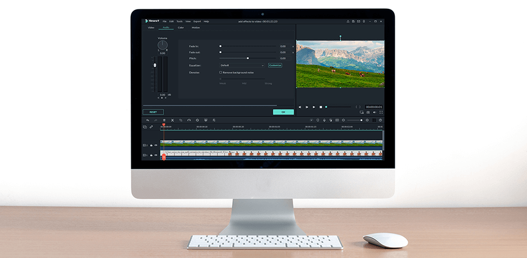Hide track 2 with its eye icon
Viewport: 527px width, 258px height.
pos(156,145)
